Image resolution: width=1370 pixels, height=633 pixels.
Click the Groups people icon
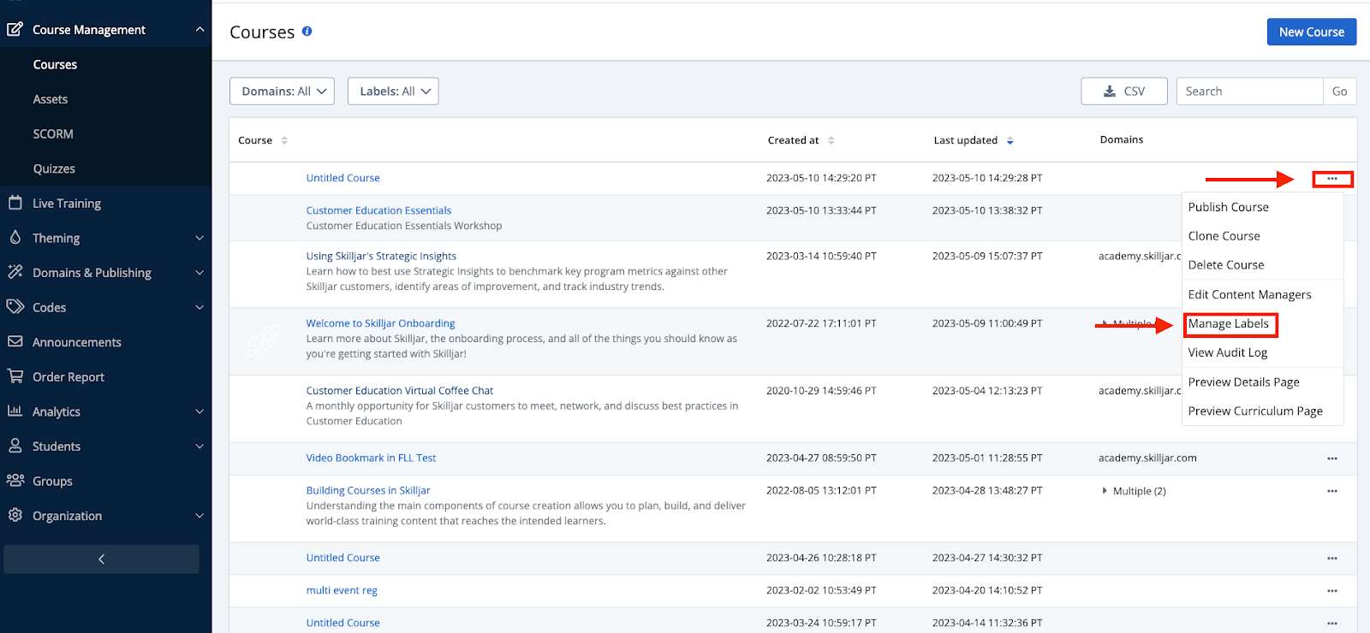(15, 481)
